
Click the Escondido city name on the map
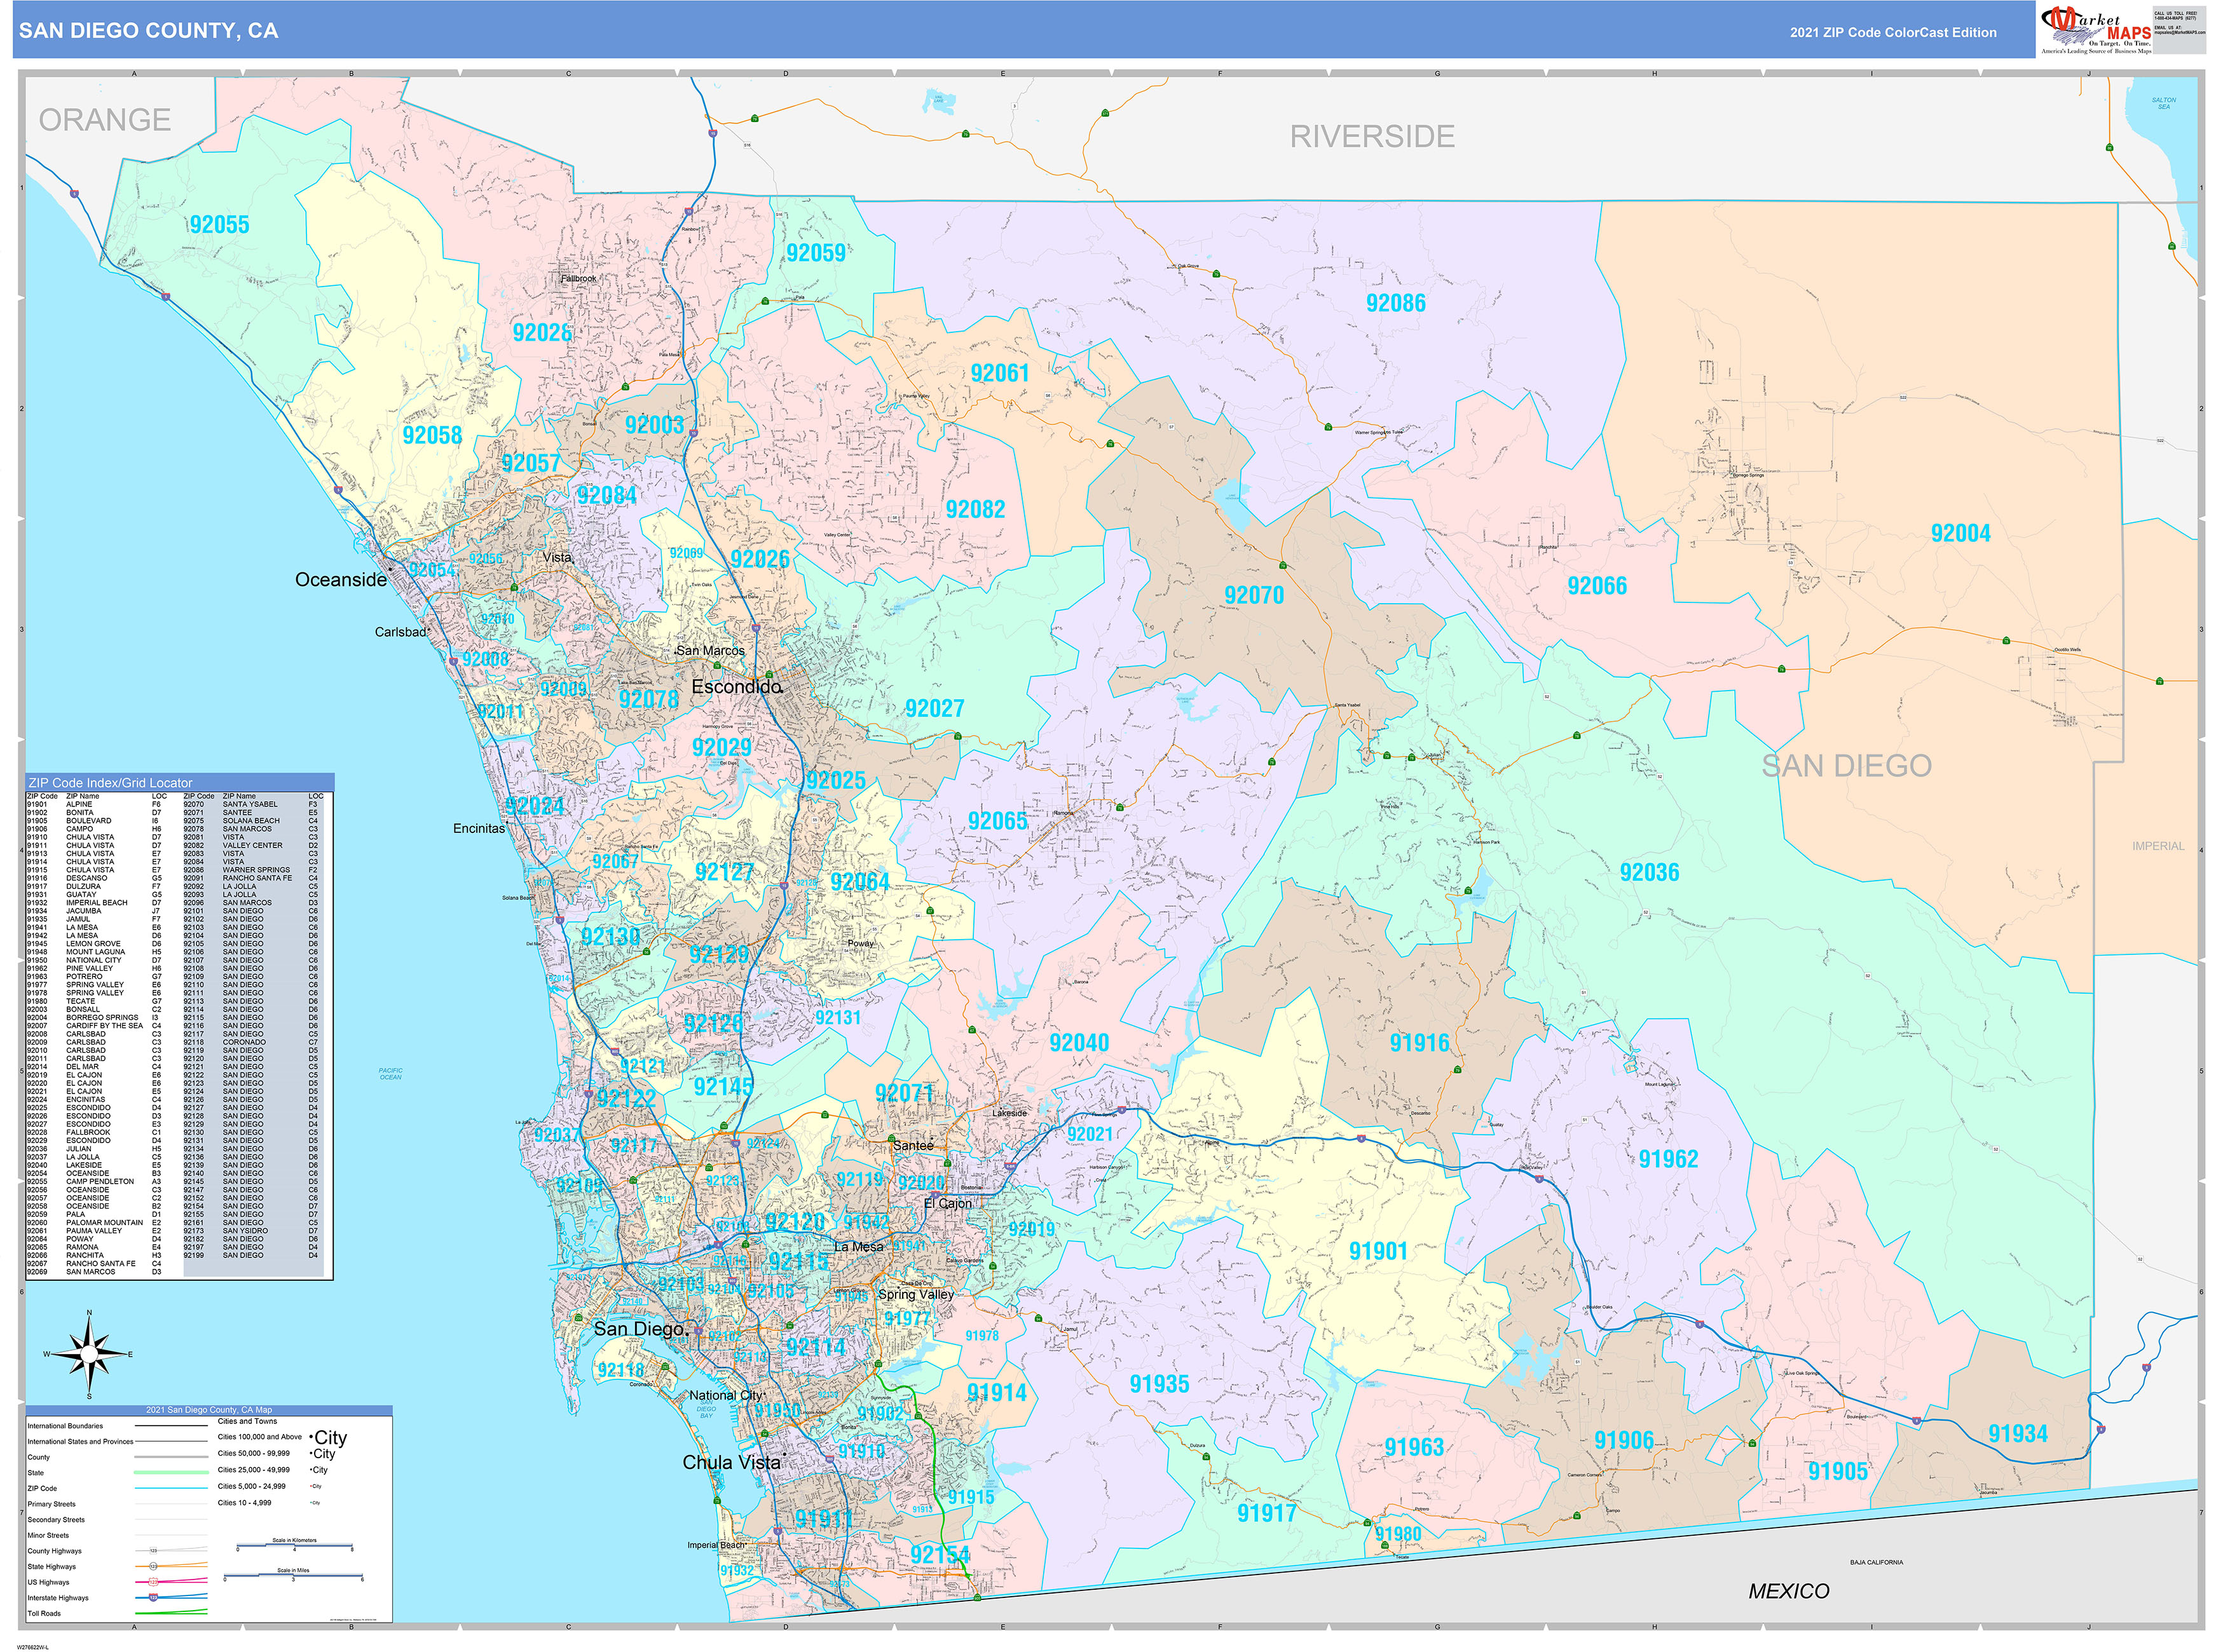tap(736, 687)
